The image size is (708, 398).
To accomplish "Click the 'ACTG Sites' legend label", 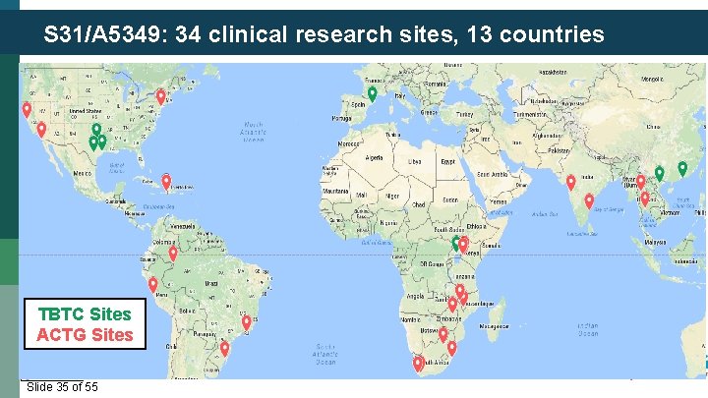I will point(85,335).
